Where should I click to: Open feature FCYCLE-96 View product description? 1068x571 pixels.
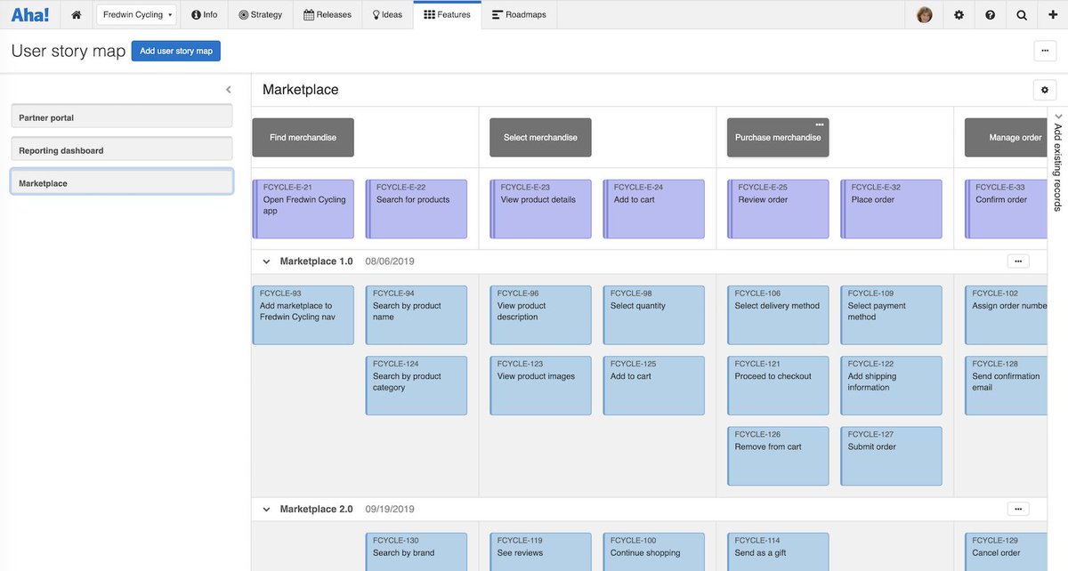click(x=541, y=315)
